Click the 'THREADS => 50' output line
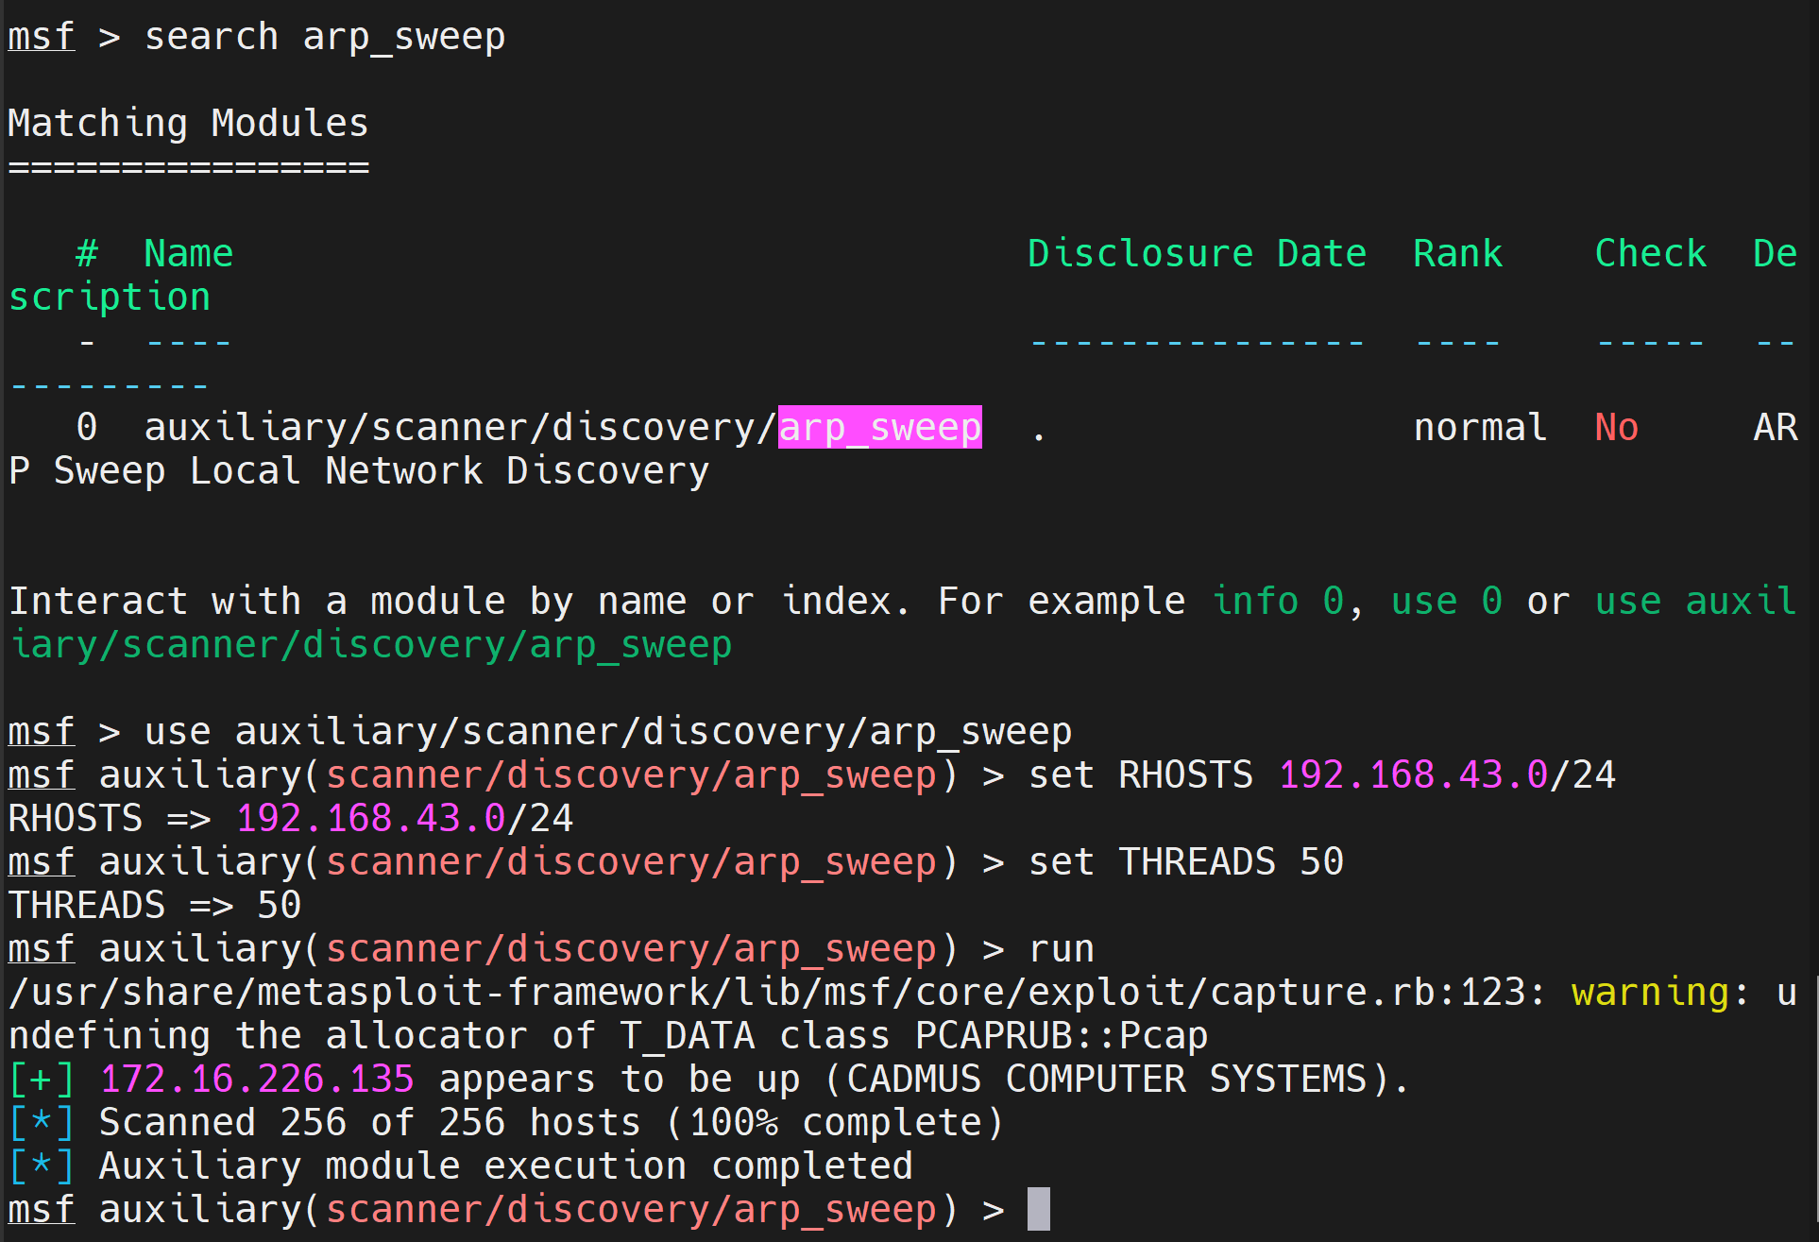This screenshot has height=1242, width=1819. click(x=155, y=905)
